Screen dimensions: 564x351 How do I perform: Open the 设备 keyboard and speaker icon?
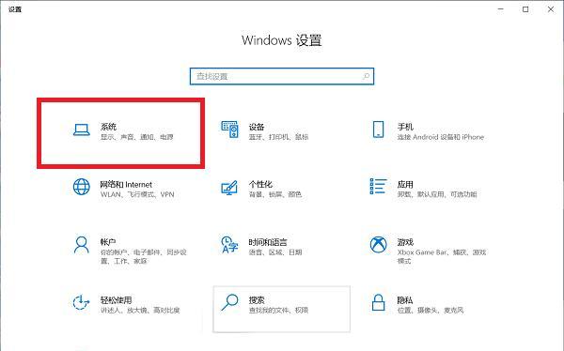[x=229, y=130]
